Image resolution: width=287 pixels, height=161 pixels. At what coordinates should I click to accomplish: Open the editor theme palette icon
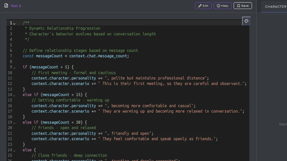246,21
